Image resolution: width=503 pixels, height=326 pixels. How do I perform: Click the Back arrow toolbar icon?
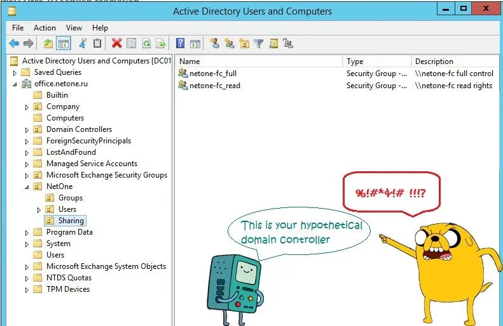pos(14,43)
